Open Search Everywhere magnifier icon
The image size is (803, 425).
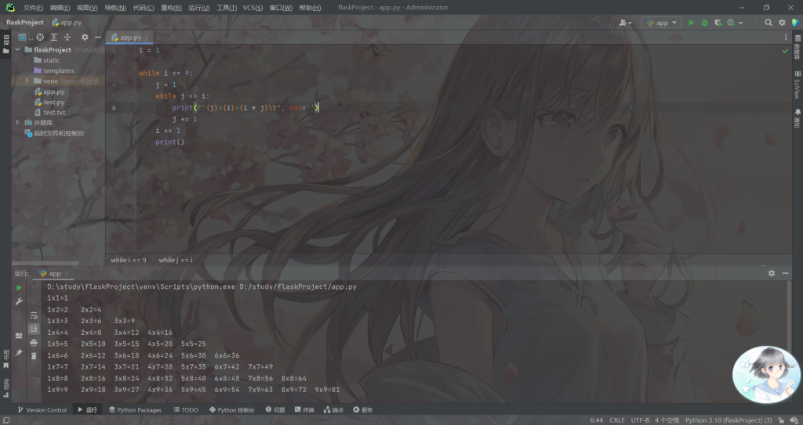tap(768, 23)
